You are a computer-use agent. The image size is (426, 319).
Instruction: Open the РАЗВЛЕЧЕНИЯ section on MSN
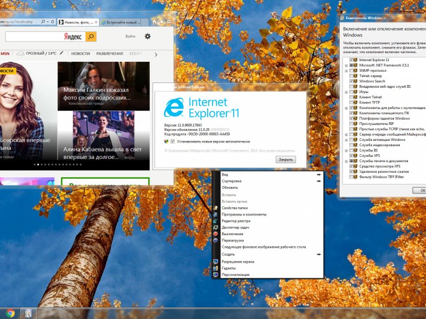coord(110,54)
